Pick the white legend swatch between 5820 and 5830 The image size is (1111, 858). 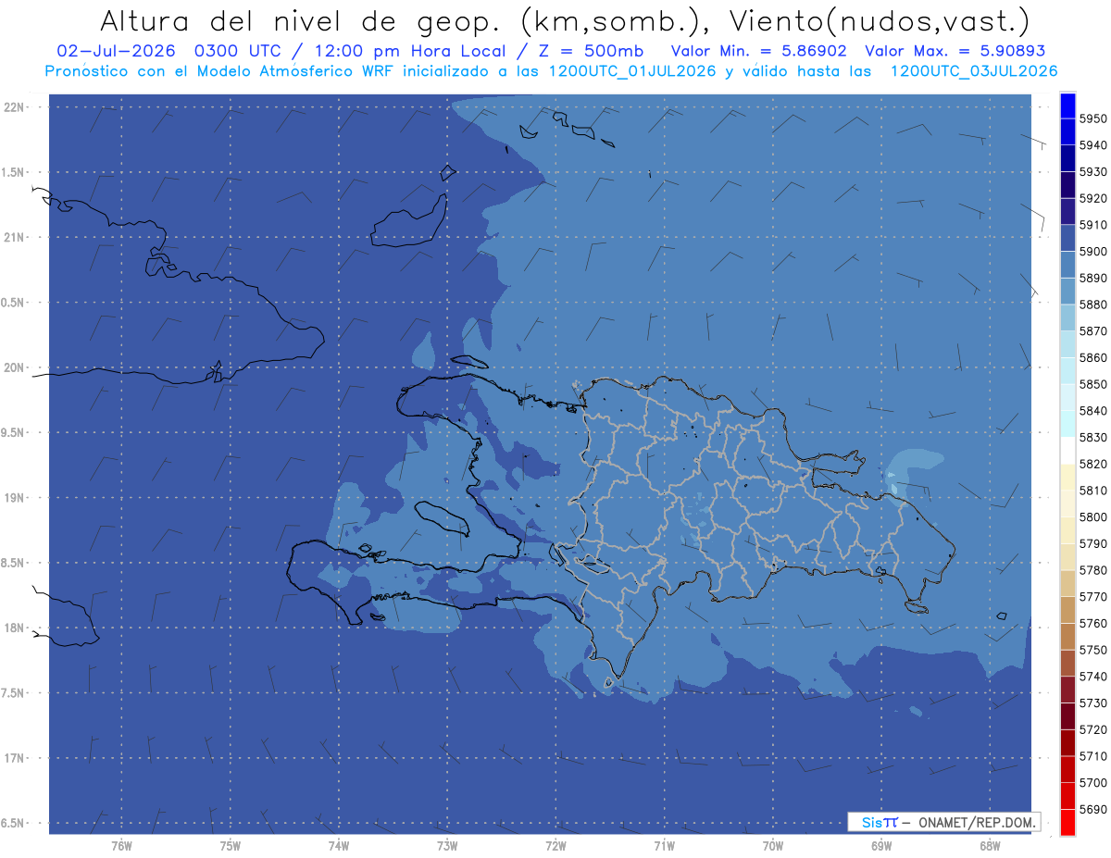[1067, 451]
